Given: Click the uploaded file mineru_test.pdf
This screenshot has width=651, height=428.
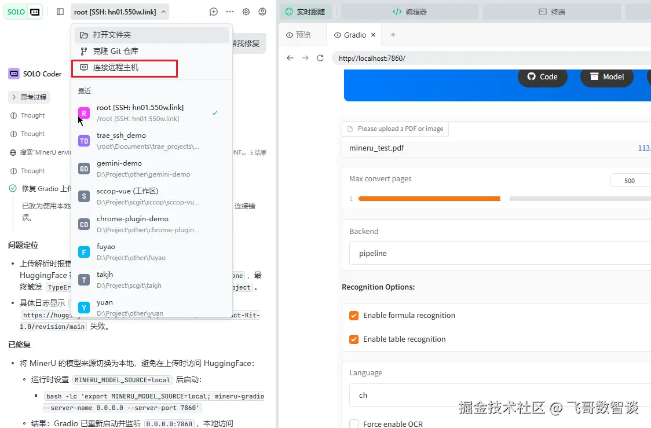Looking at the screenshot, I should (376, 148).
